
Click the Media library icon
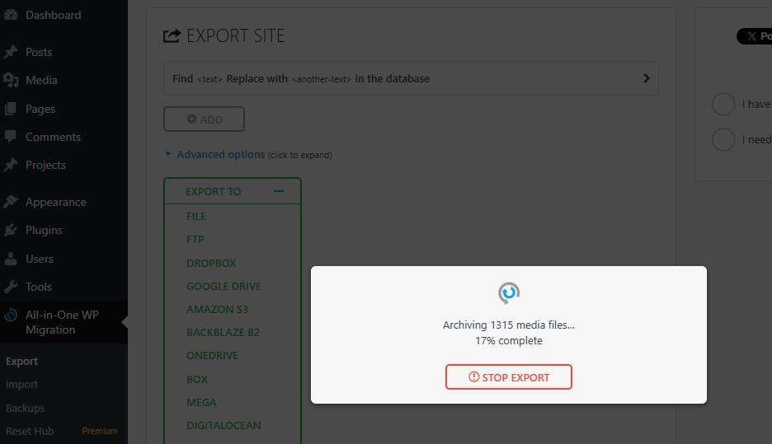pyautogui.click(x=11, y=80)
